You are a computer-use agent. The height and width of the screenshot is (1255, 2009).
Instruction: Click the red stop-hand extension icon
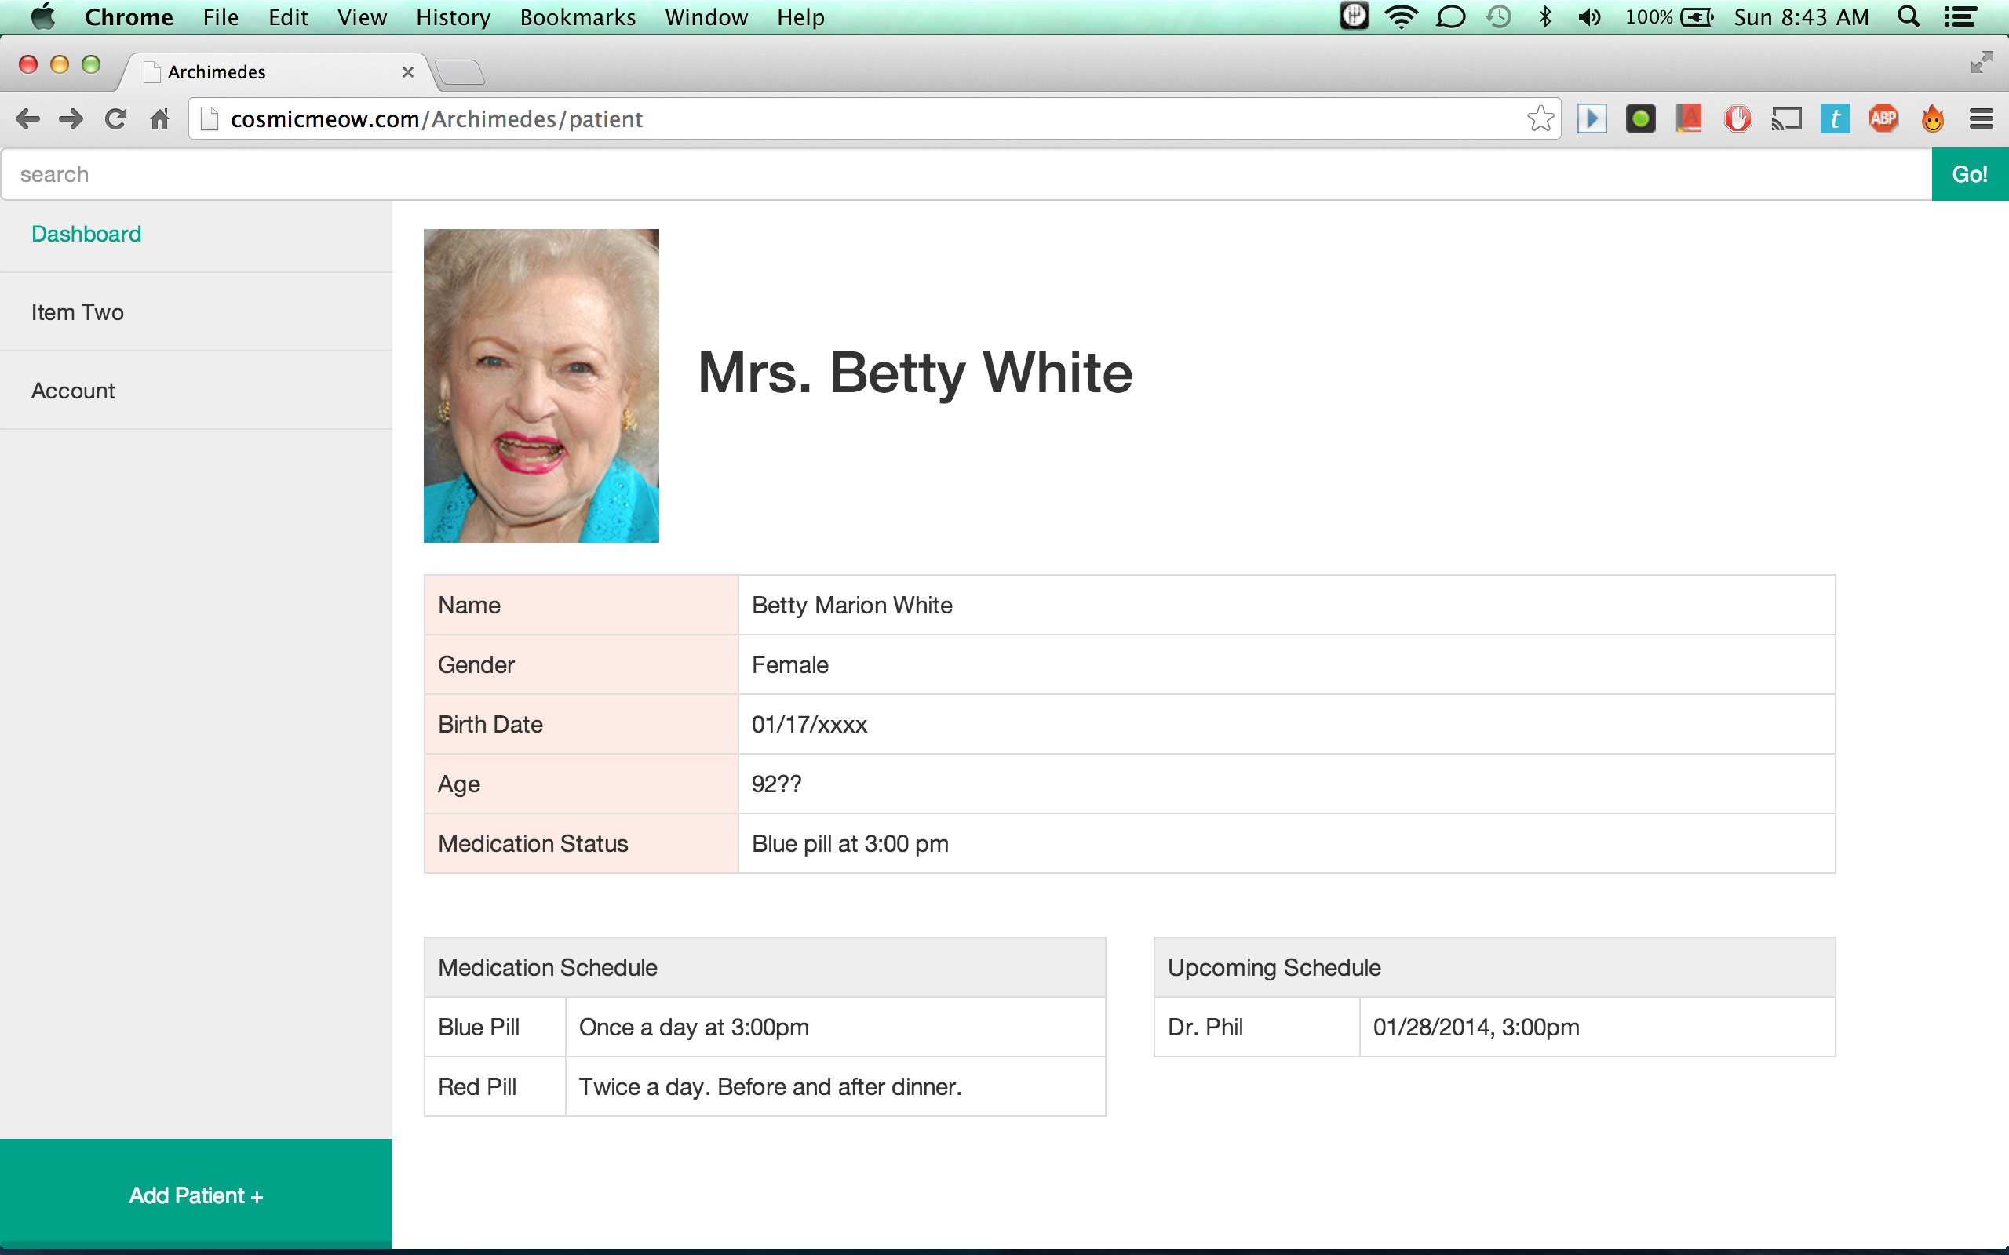click(x=1737, y=118)
